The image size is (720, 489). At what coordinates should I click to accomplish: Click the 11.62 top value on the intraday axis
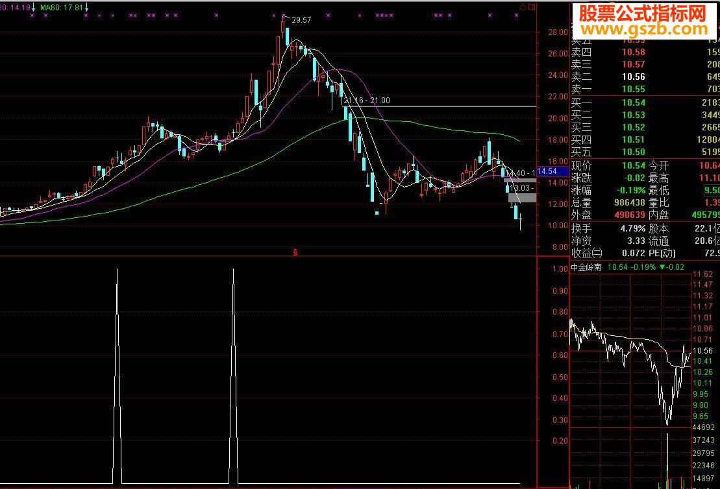click(702, 274)
